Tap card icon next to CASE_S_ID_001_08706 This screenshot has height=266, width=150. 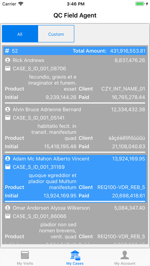coord(8,68)
